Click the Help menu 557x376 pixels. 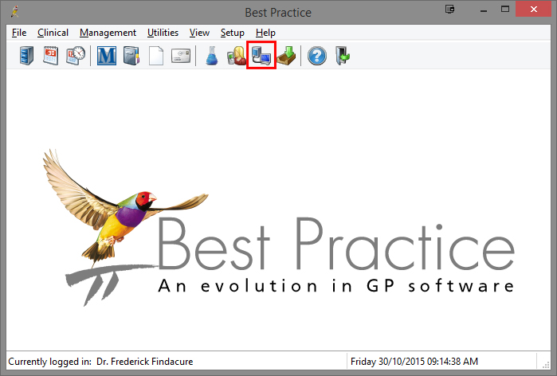[x=265, y=33]
